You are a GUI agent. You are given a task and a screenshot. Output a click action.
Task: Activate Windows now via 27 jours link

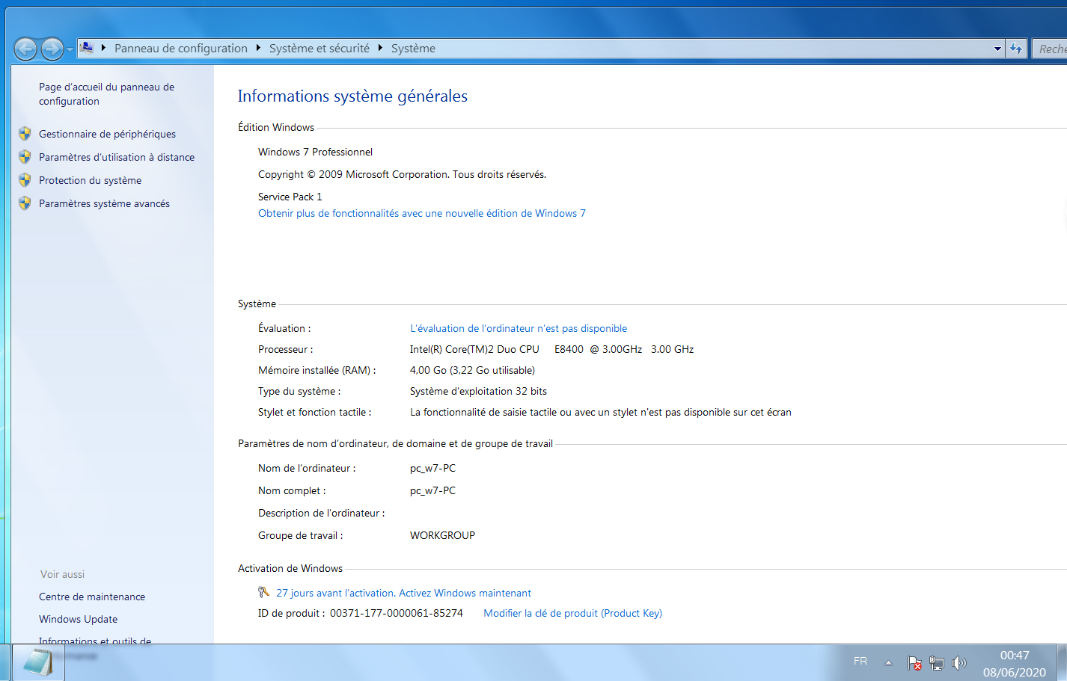pyautogui.click(x=403, y=593)
